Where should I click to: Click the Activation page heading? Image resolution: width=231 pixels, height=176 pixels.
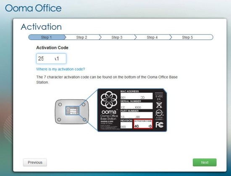pyautogui.click(x=41, y=27)
